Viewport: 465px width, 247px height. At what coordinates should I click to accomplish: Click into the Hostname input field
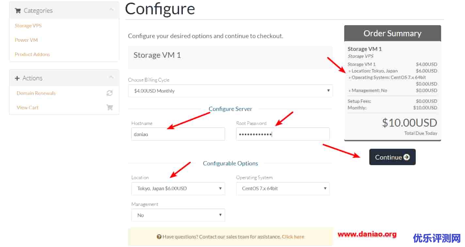[x=178, y=134]
